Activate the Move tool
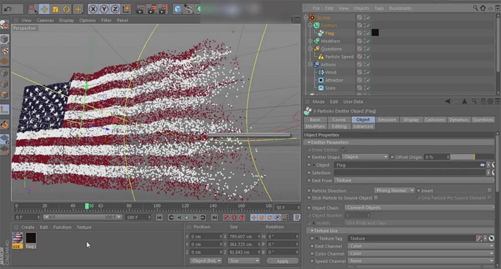This screenshot has height=269, width=501. click(44, 9)
